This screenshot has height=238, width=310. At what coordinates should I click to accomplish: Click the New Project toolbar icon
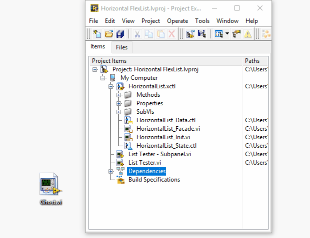(97, 34)
